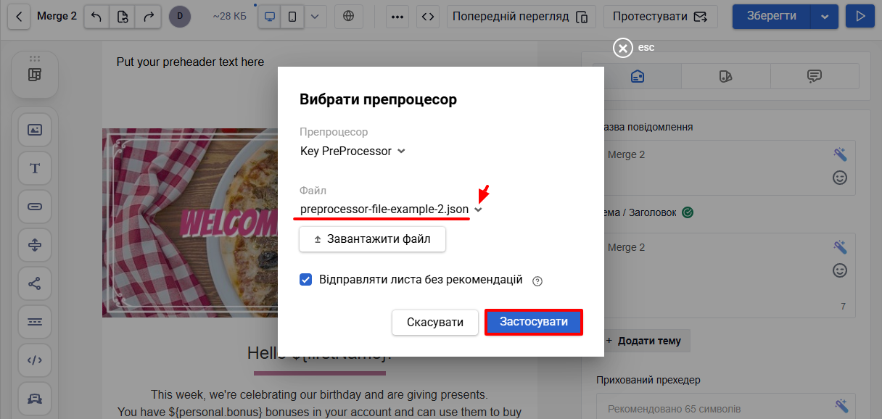Open version history icon
This screenshot has width=882, height=419.
click(x=123, y=16)
